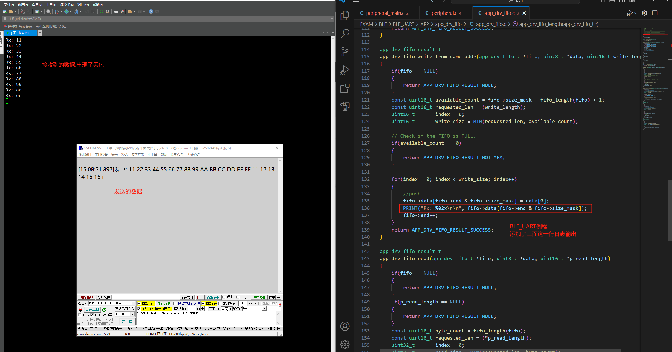
Task: Open Source Control icon in VS Code activity bar
Action: pyautogui.click(x=345, y=52)
